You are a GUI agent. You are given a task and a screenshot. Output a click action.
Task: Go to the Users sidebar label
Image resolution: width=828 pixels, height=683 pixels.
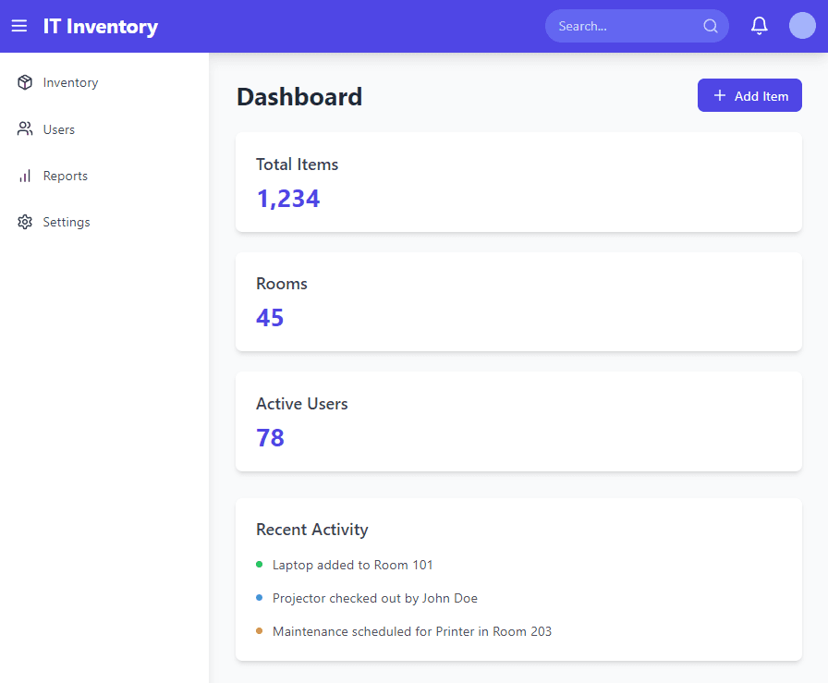(59, 129)
